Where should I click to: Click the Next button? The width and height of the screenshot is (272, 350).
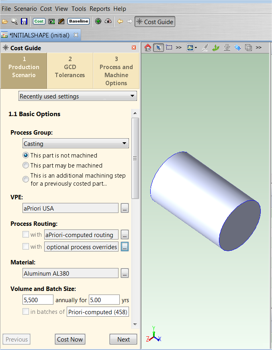tap(123, 340)
